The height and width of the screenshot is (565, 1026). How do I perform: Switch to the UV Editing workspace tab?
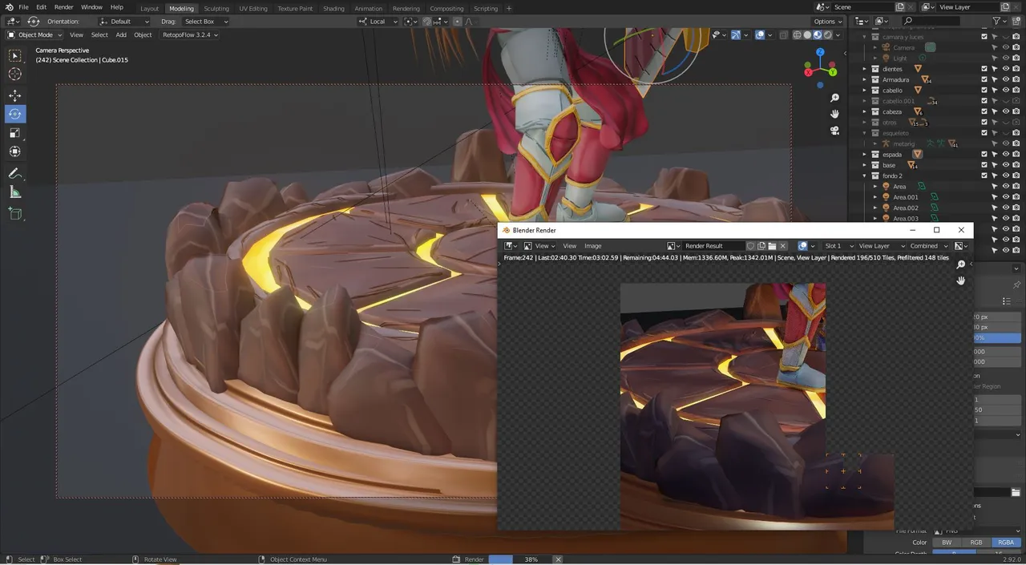coord(253,8)
